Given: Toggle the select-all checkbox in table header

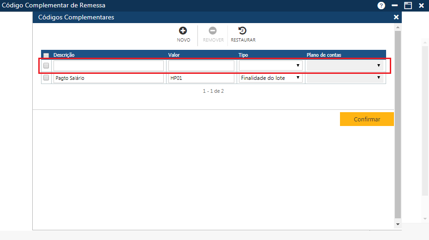Looking at the screenshot, I should pyautogui.click(x=46, y=55).
